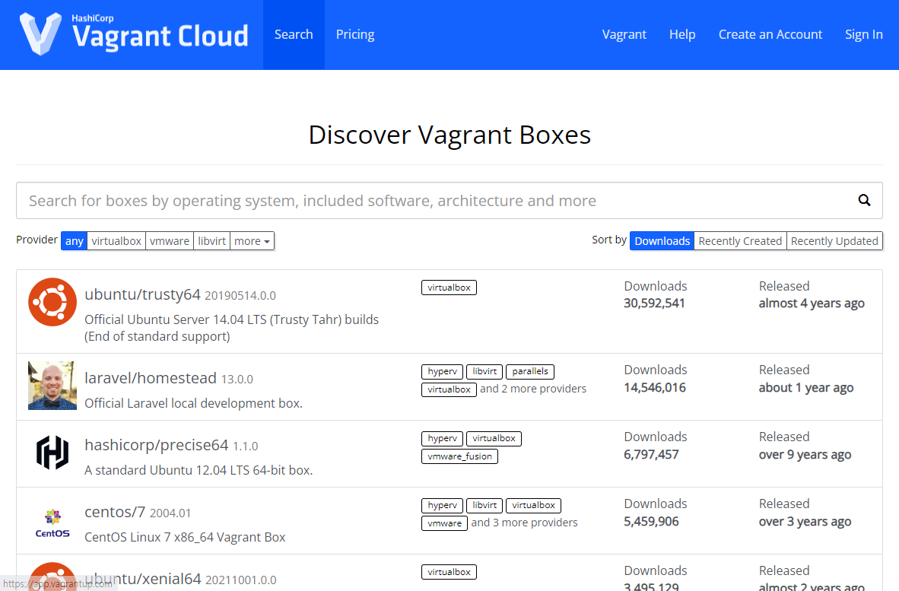Open the Help link in header

tap(682, 34)
